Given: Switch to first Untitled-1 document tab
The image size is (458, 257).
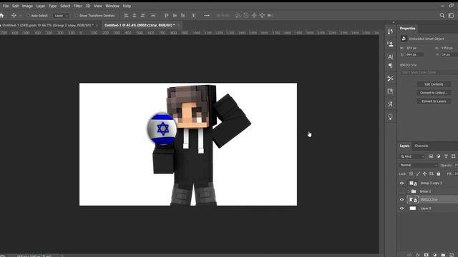Looking at the screenshot, I should tap(48, 26).
